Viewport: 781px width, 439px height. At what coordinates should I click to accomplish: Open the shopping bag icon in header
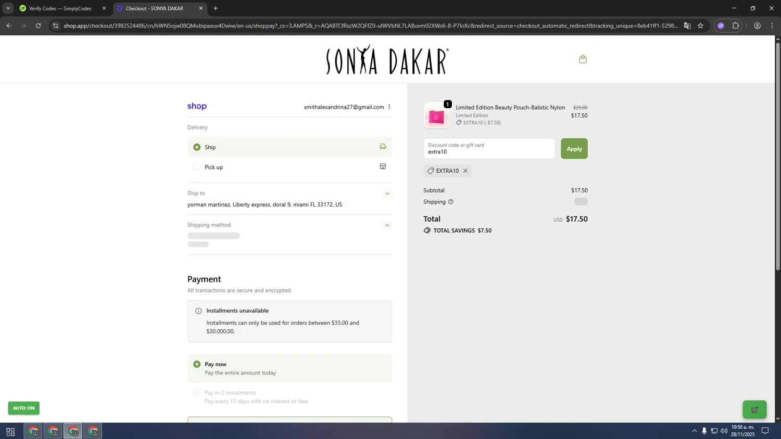click(x=583, y=59)
